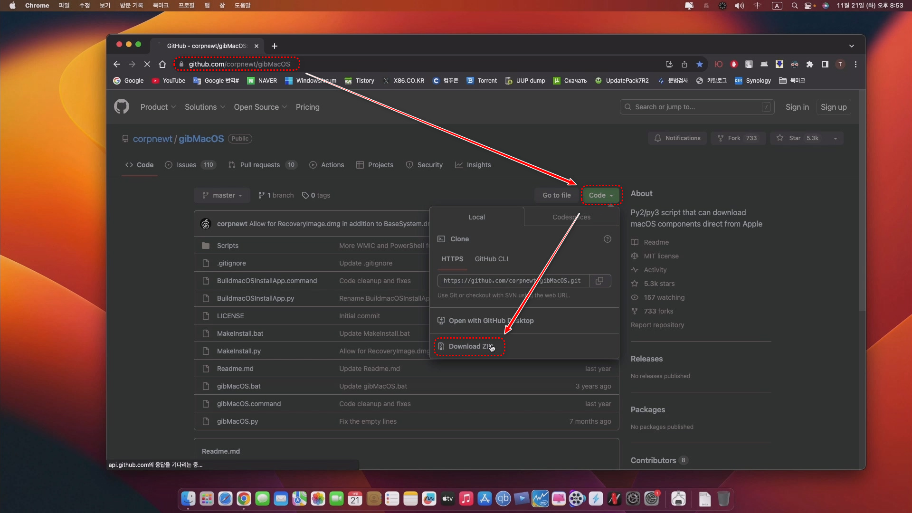Open Spotlight search in menu bar
The width and height of the screenshot is (912, 513).
pos(795,6)
